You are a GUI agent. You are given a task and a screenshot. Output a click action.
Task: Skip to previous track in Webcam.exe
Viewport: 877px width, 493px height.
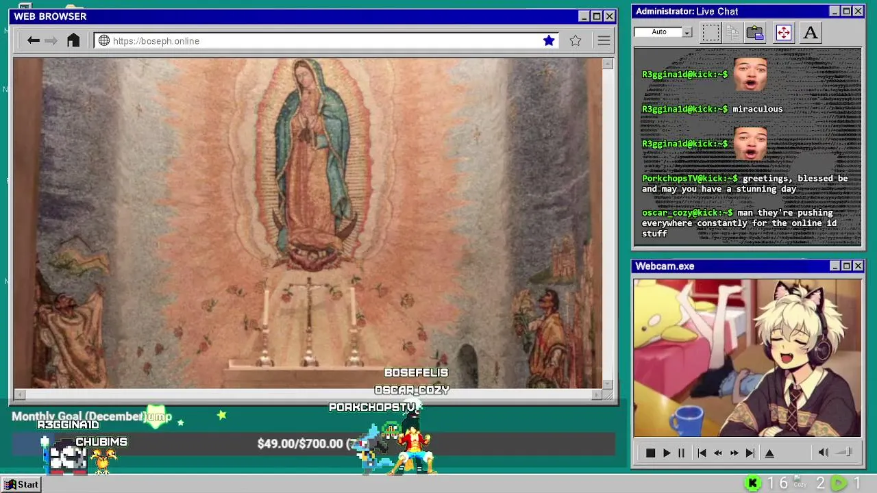(x=702, y=453)
